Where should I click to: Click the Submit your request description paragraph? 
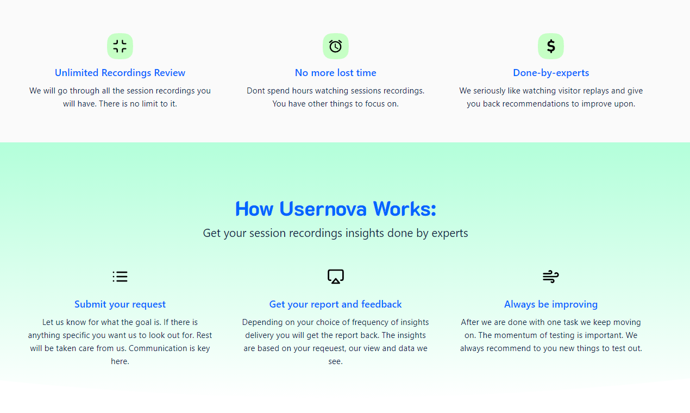click(120, 341)
